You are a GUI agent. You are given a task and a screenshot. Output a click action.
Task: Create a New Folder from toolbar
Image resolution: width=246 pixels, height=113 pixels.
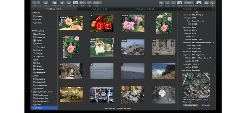46,3
